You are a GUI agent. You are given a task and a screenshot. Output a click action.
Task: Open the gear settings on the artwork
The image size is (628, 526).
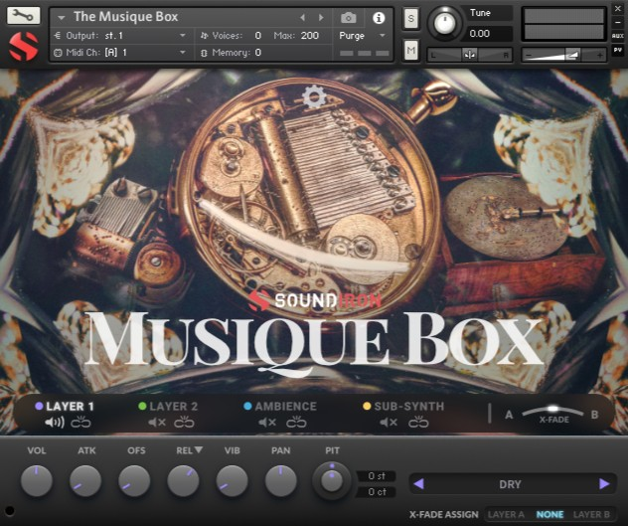314,97
